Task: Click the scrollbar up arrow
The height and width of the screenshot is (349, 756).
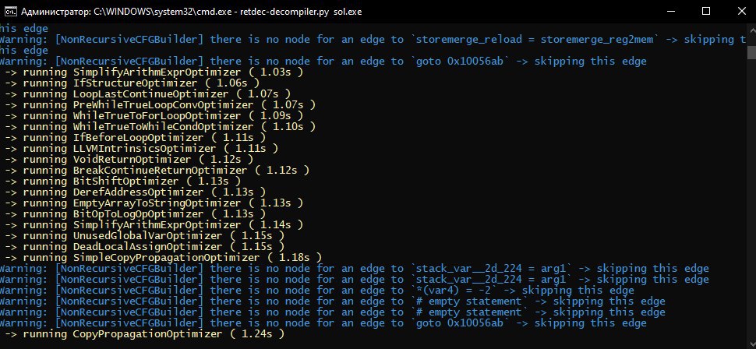Action: pyautogui.click(x=751, y=28)
